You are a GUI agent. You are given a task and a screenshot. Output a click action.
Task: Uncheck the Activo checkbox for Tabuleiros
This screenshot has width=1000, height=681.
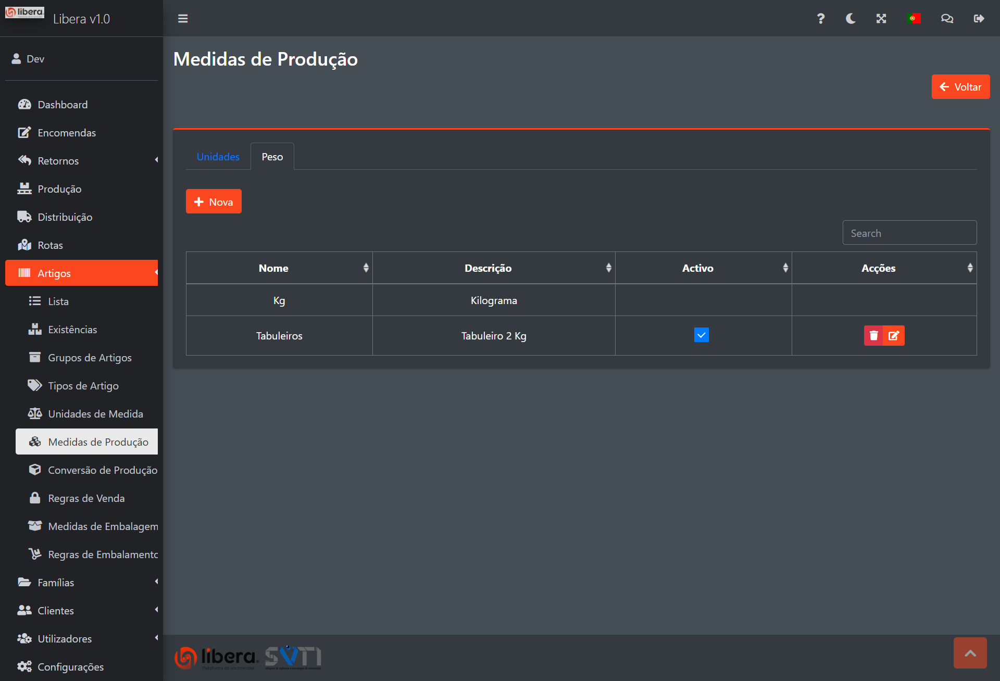click(x=701, y=335)
